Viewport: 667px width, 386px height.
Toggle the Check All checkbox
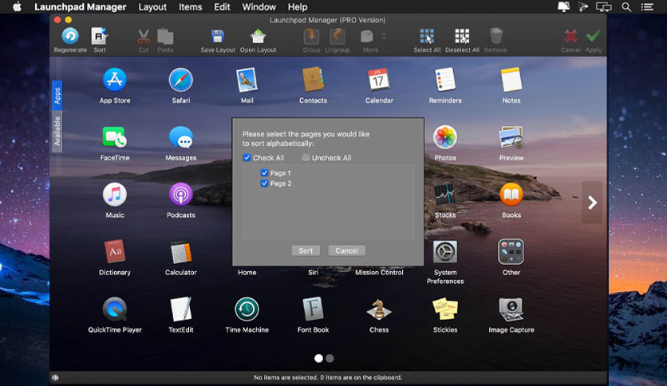(247, 158)
